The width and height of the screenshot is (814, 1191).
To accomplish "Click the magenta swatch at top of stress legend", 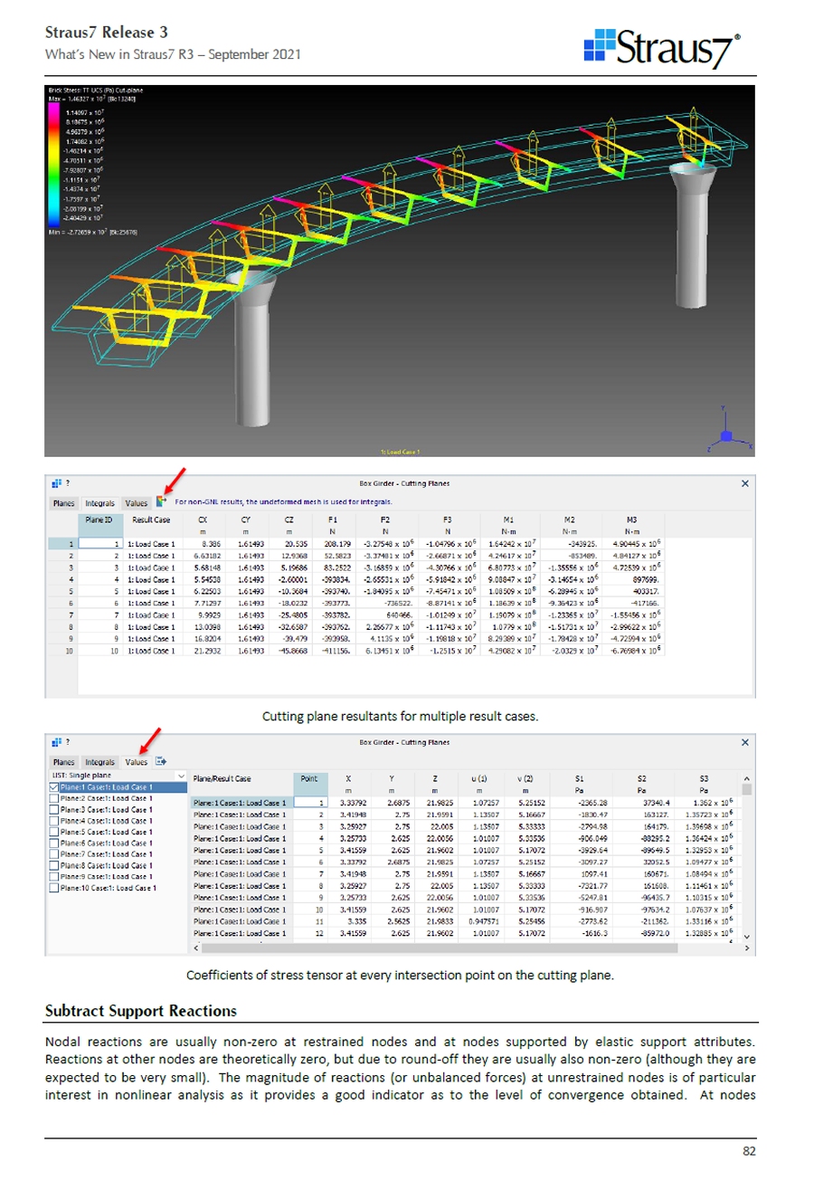I will coord(54,109).
